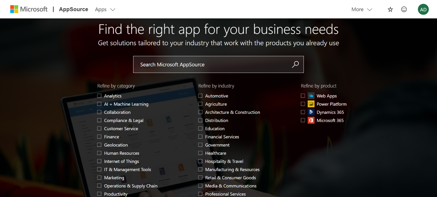Check Retail & Consumer Goods checkbox

click(200, 178)
